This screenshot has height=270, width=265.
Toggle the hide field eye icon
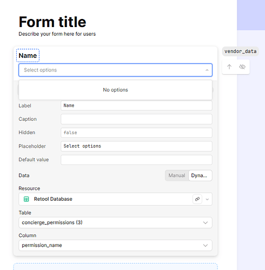click(x=242, y=67)
